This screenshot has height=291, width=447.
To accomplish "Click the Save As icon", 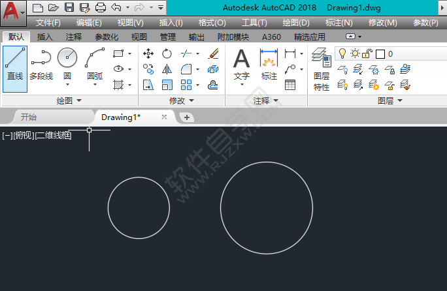I will (85, 8).
